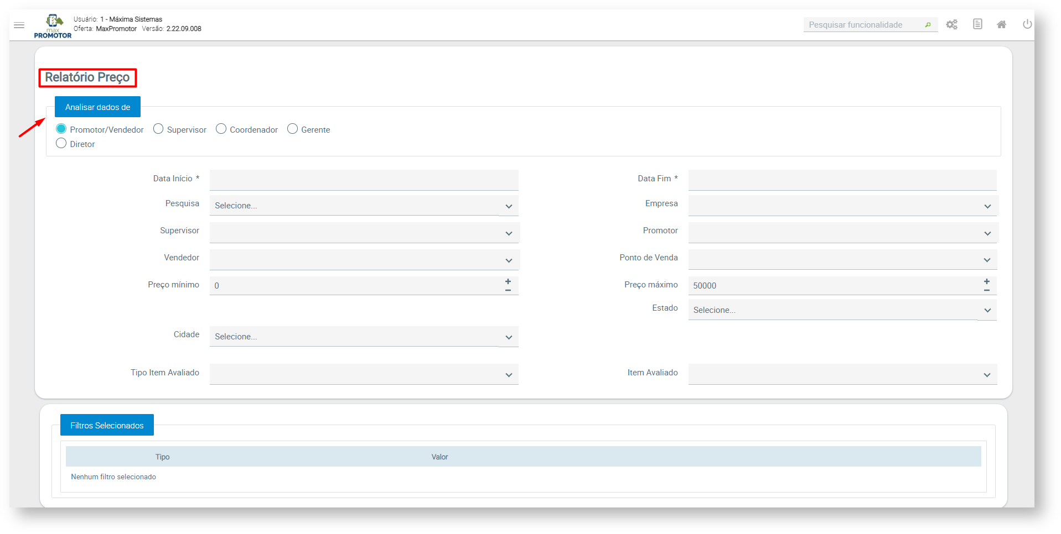Open the hamburger side menu

pos(19,25)
